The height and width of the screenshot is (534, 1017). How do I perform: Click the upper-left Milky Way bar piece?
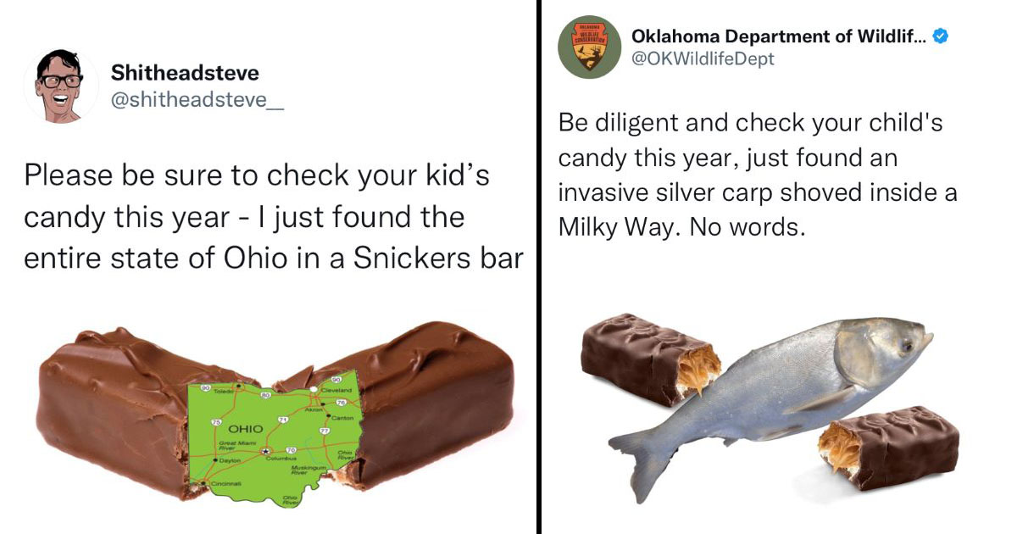pos(650,358)
